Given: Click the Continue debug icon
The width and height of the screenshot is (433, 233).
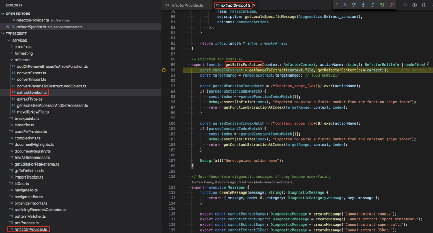Looking at the screenshot, I should click(344, 5).
